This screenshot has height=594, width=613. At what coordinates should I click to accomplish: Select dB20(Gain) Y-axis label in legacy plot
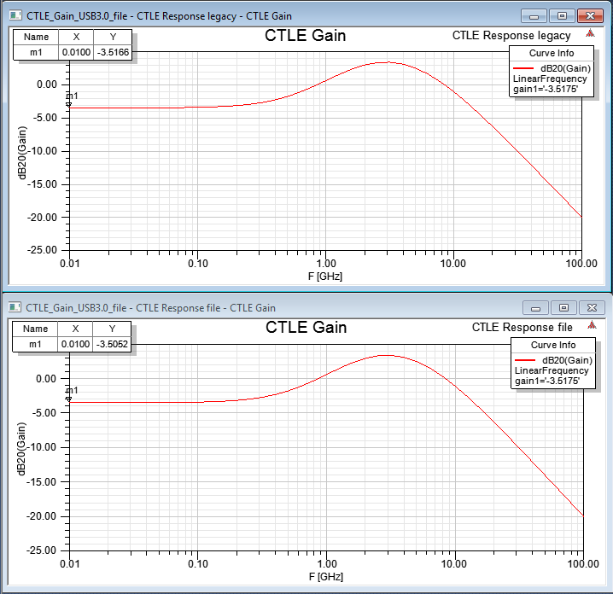[x=23, y=153]
